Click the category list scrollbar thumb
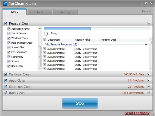 click(40, 57)
